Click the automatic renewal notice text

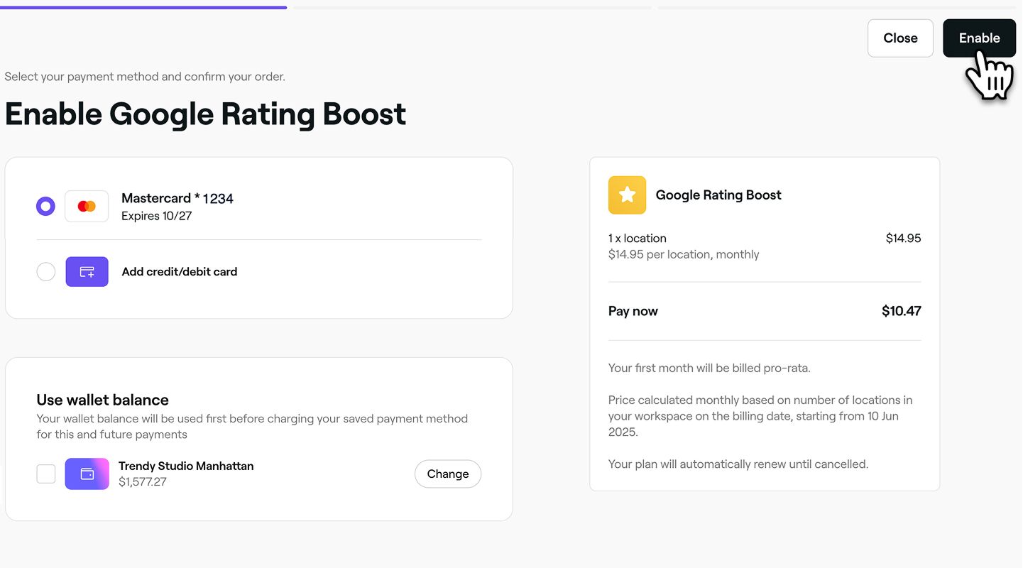point(738,464)
